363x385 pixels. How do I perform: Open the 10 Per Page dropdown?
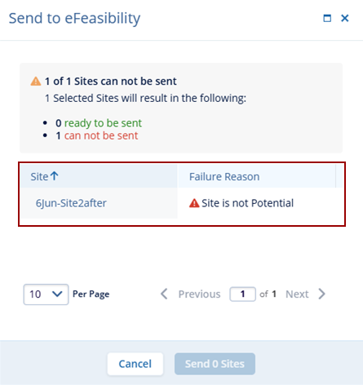pos(46,294)
